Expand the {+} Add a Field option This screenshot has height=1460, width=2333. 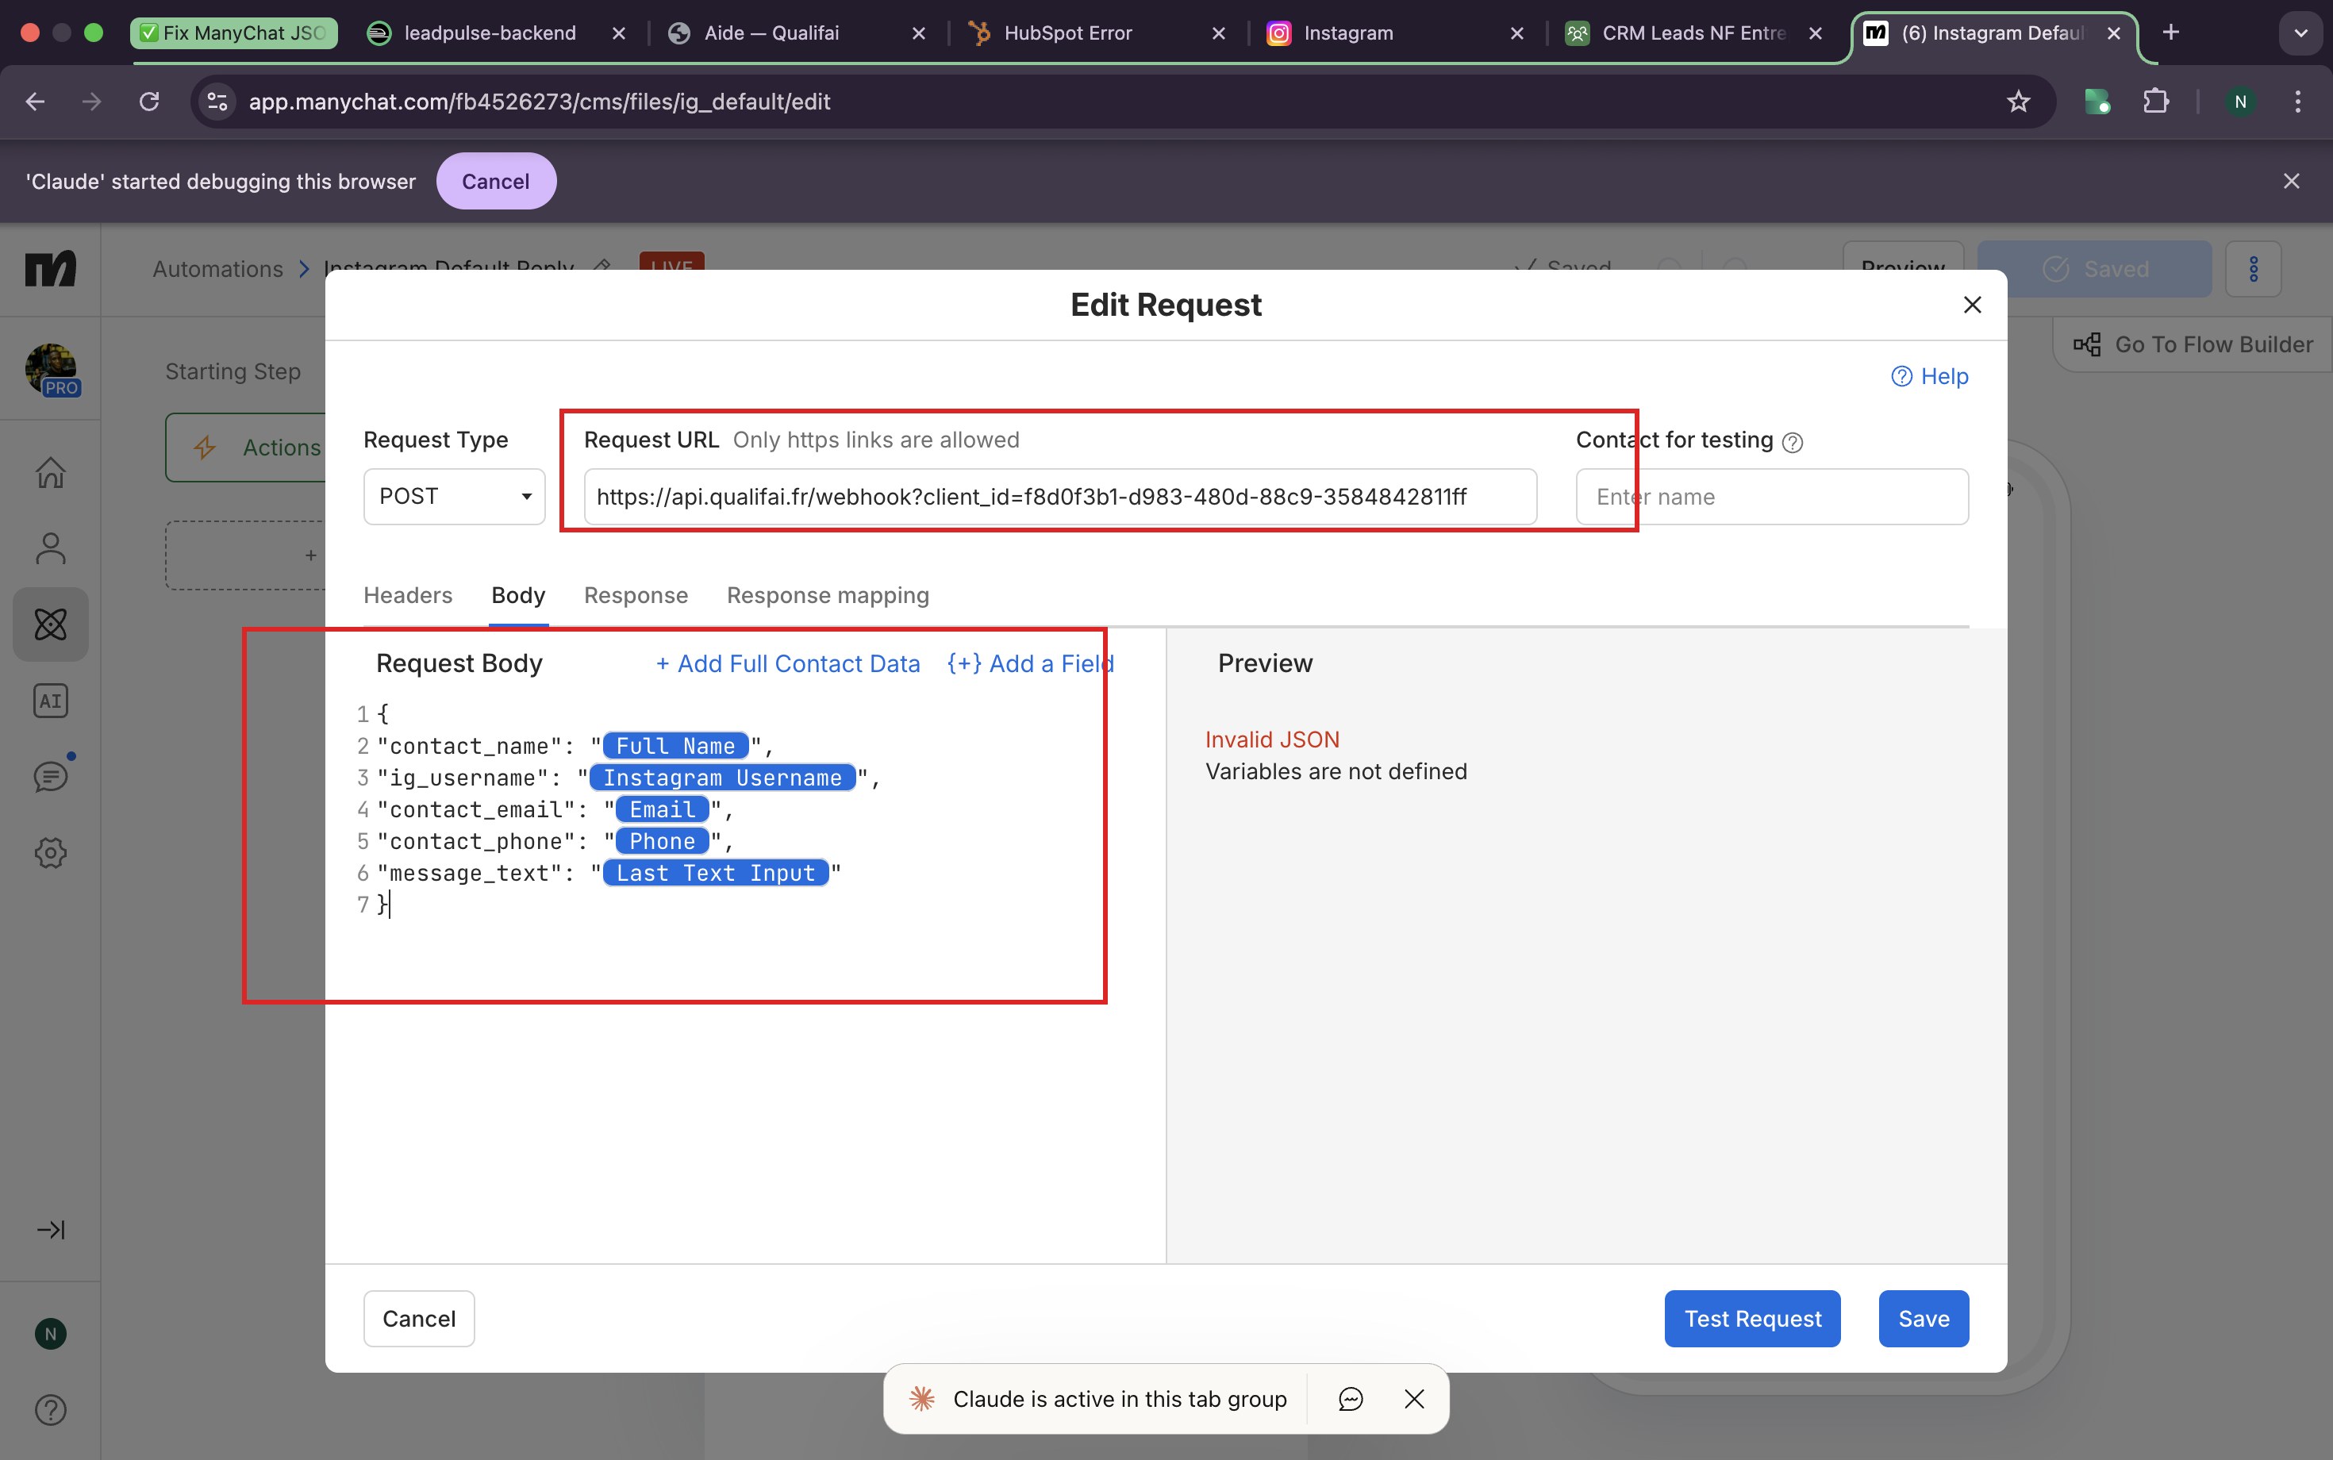tap(1027, 663)
